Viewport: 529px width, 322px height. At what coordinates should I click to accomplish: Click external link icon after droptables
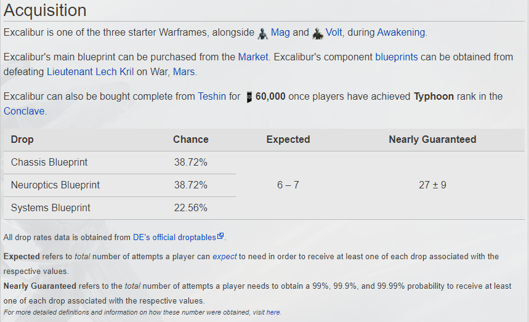pos(220,236)
